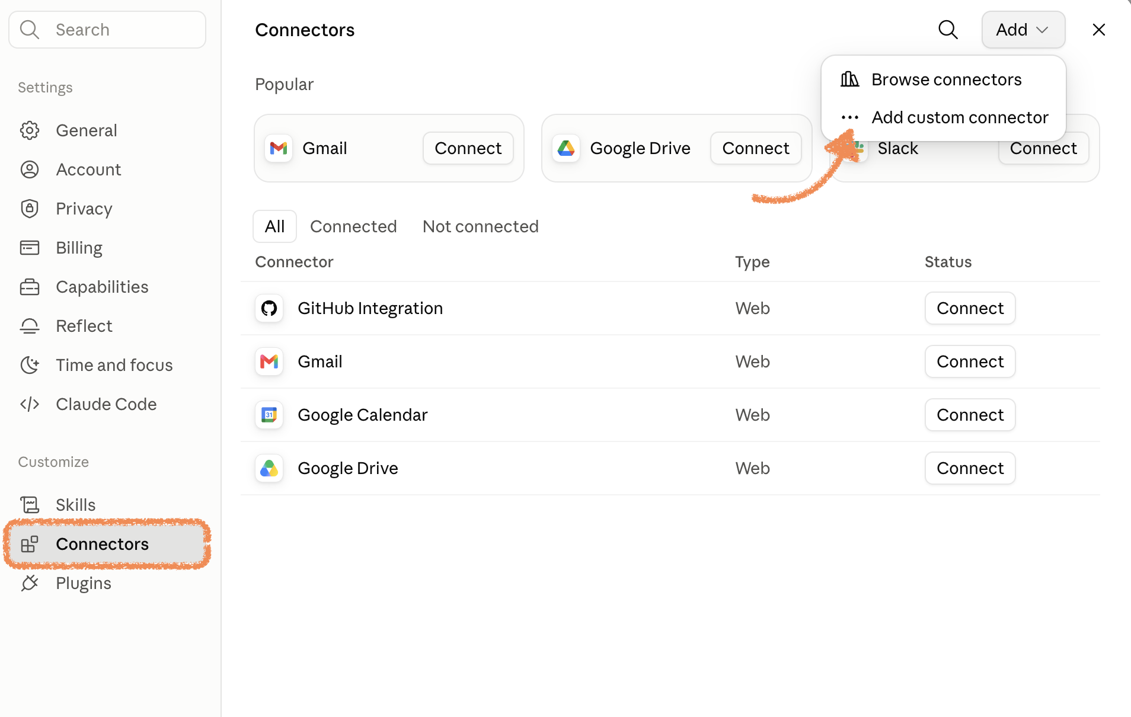Connect the GitHub Integration row

click(970, 308)
